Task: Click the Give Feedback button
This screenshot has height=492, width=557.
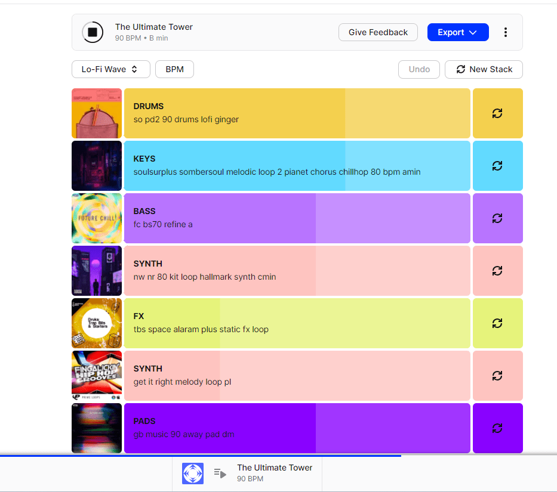Action: click(x=378, y=32)
